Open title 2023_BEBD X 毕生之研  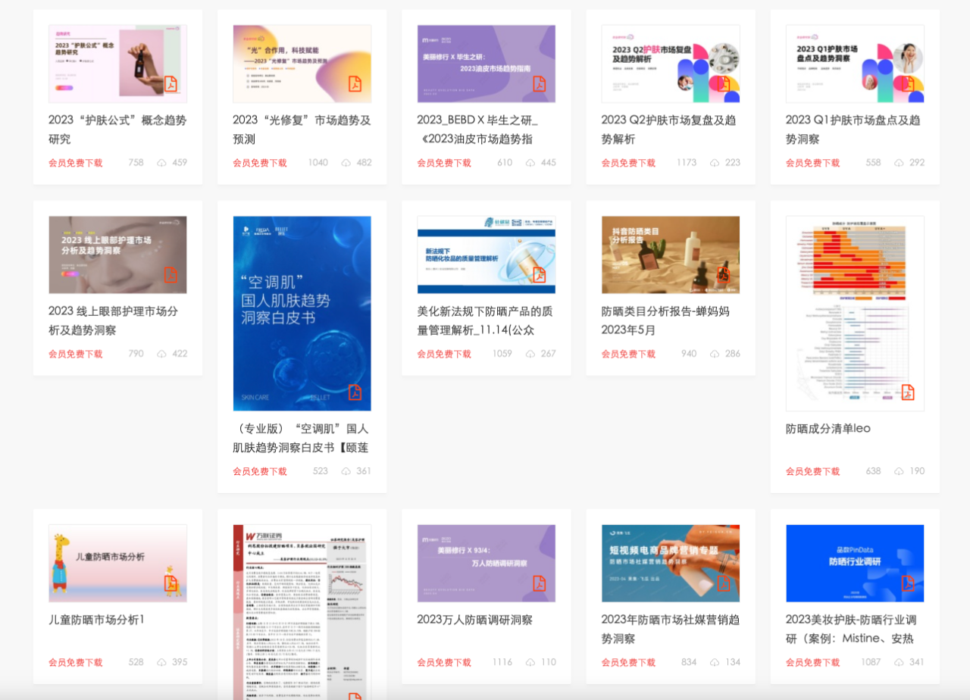(x=477, y=130)
